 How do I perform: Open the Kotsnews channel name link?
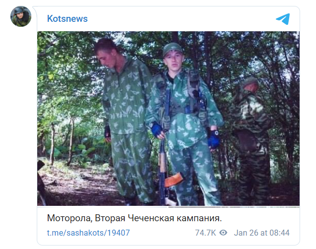(67, 19)
